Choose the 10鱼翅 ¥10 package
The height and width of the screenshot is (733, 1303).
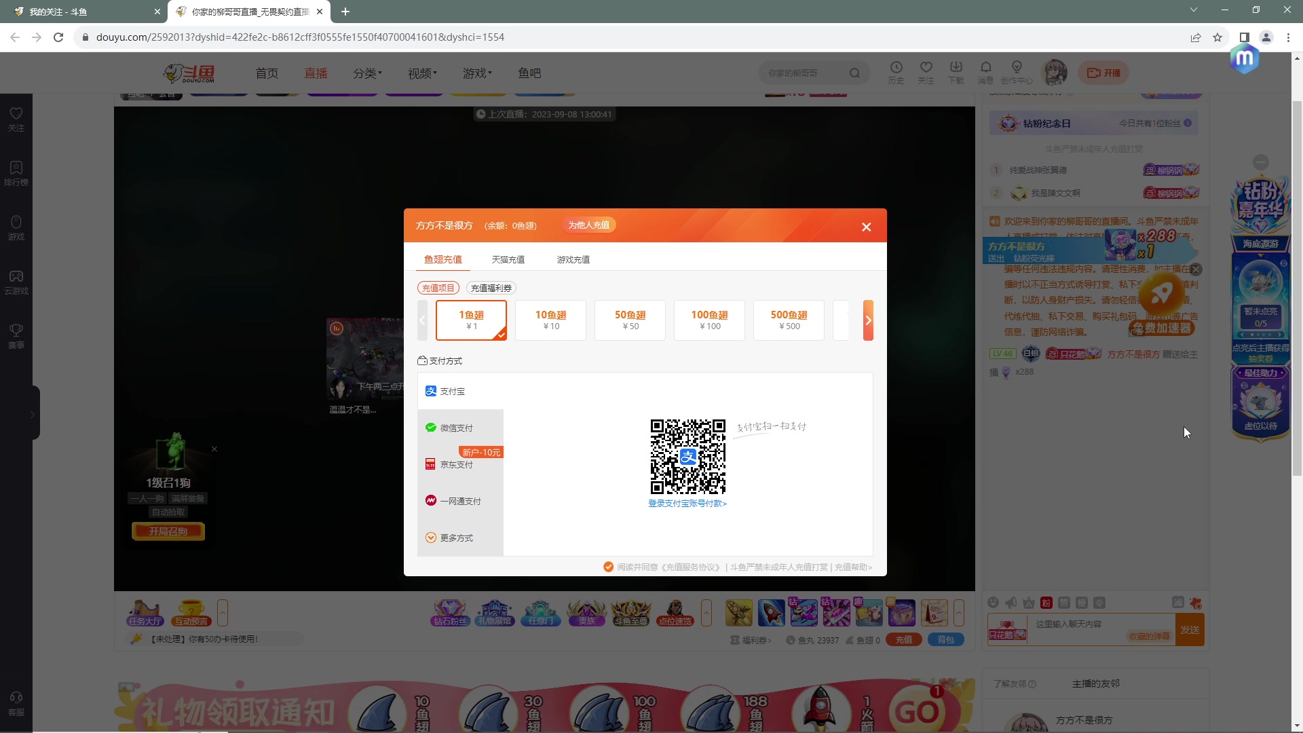pyautogui.click(x=550, y=320)
